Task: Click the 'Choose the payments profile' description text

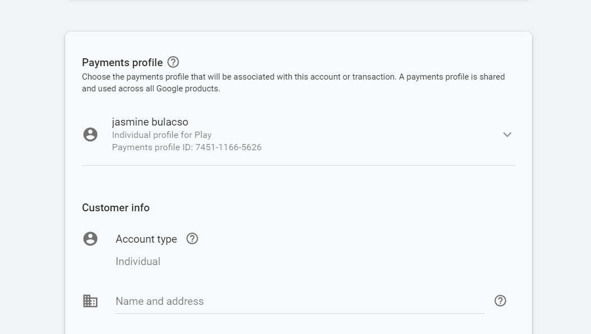Action: [x=293, y=82]
